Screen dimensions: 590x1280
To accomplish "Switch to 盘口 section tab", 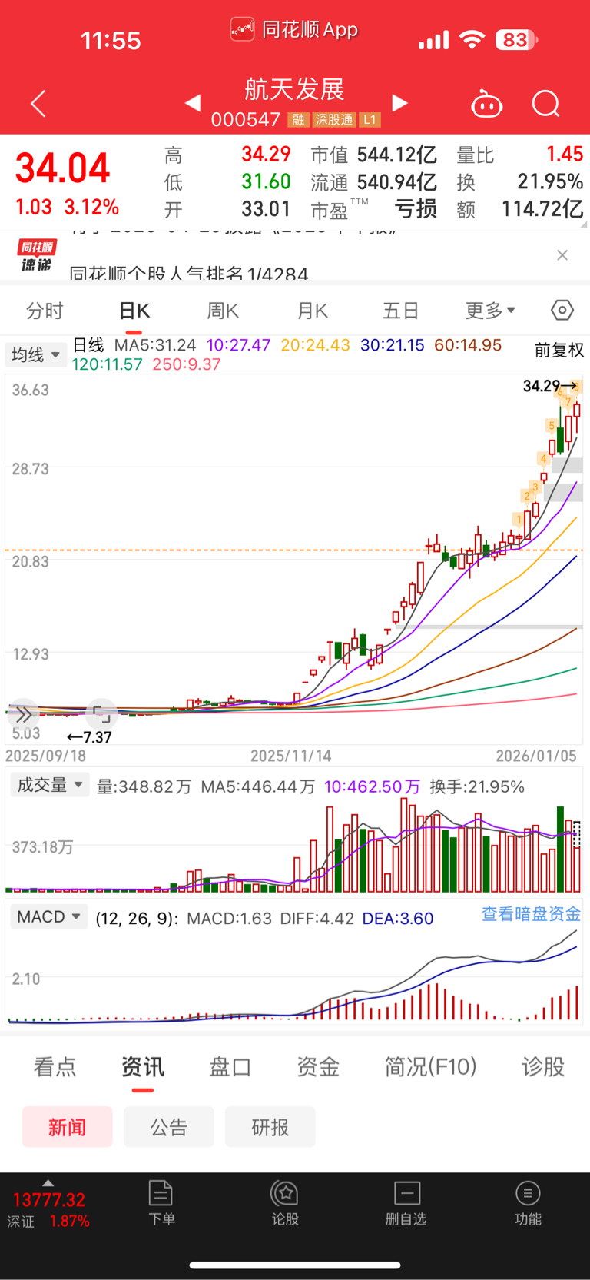I will tap(230, 1066).
